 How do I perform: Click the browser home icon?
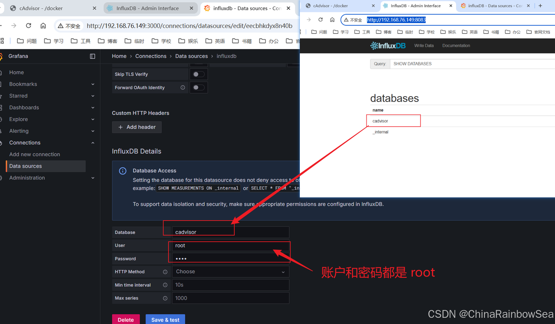(332, 20)
